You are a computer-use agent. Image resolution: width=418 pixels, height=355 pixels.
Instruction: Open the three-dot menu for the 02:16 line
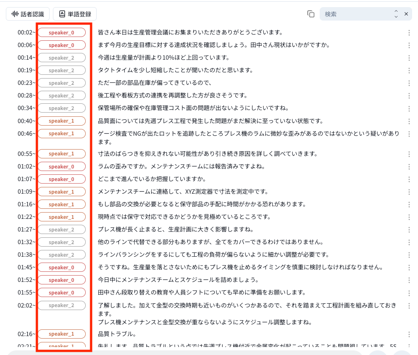point(409,334)
